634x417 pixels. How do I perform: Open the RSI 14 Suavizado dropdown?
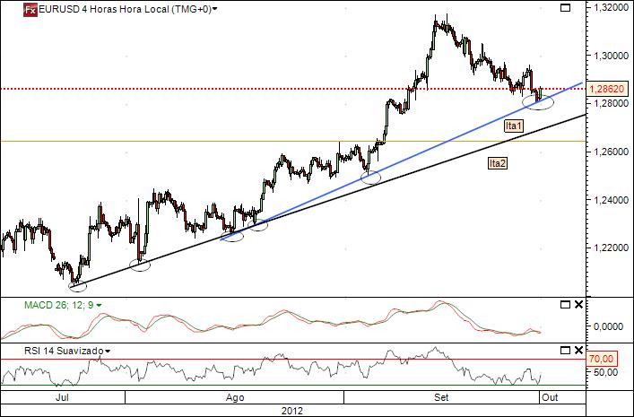(107, 352)
